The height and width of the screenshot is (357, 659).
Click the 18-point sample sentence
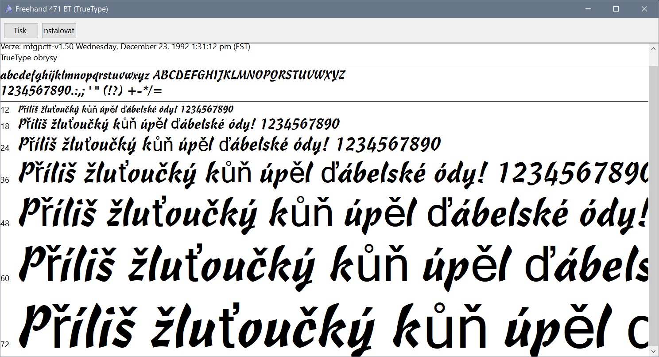[179, 124]
